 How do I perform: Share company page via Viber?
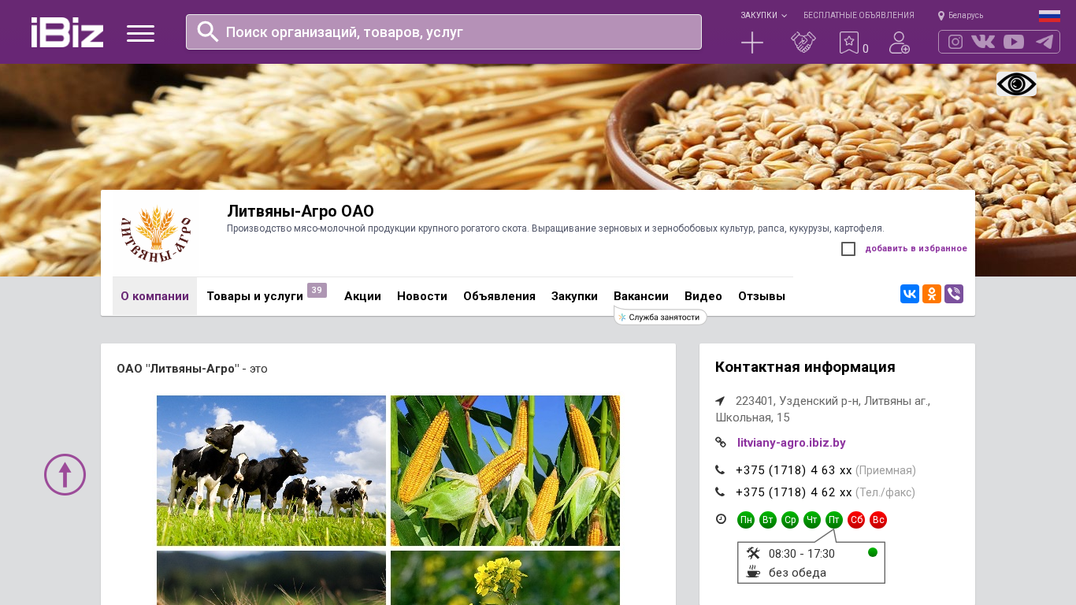pos(954,294)
